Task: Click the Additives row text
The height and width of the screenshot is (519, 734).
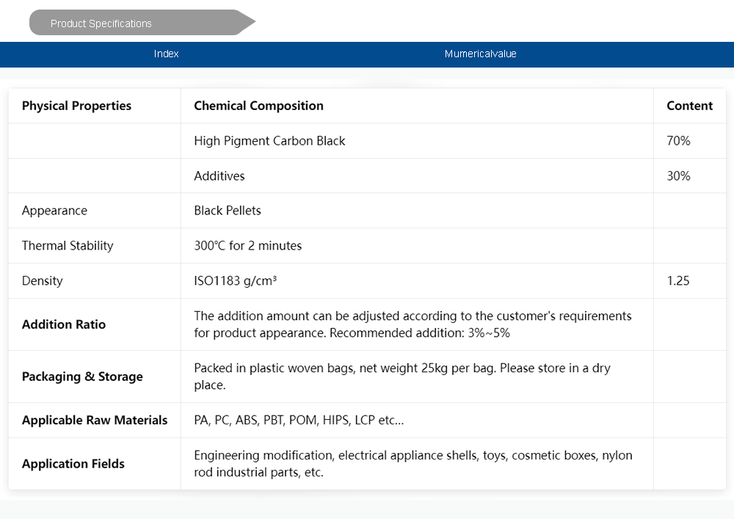Action: tap(219, 176)
